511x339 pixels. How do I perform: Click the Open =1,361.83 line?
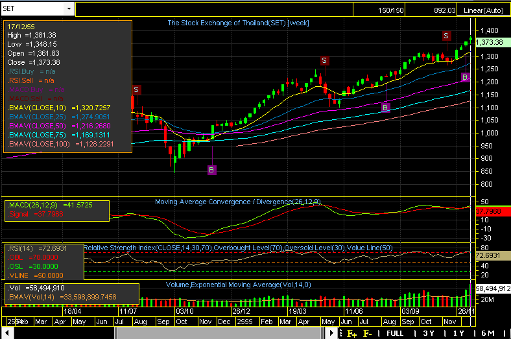(x=33, y=53)
